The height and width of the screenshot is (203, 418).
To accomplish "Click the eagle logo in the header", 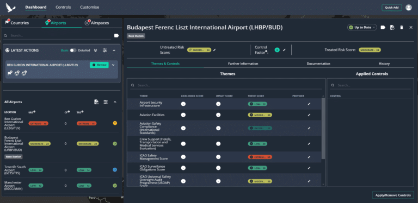I will [11, 7].
